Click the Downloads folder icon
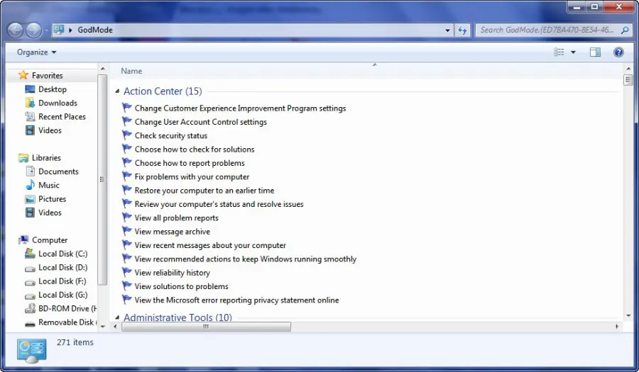 [x=30, y=103]
